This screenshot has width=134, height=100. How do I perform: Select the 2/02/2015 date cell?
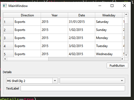coord(81,38)
